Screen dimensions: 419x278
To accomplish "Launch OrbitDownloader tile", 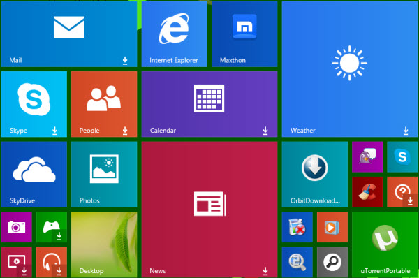I will pyautogui.click(x=315, y=175).
